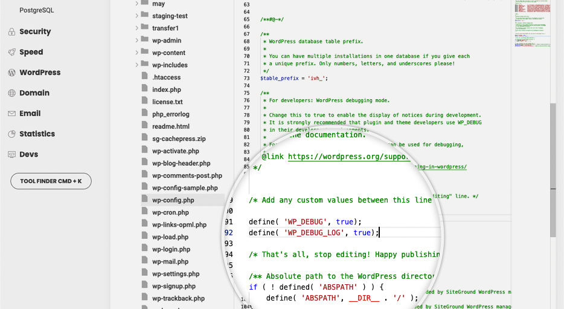Open the Domain menu
The height and width of the screenshot is (309, 564).
coord(34,93)
